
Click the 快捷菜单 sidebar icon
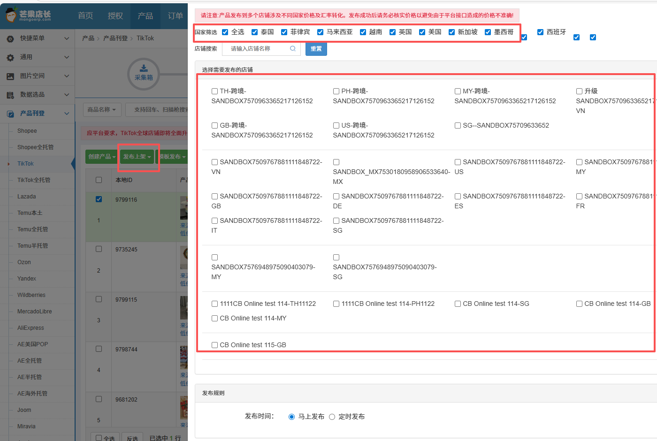point(10,38)
